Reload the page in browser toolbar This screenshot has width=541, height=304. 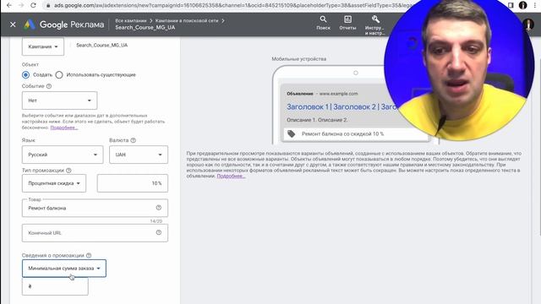33,5
